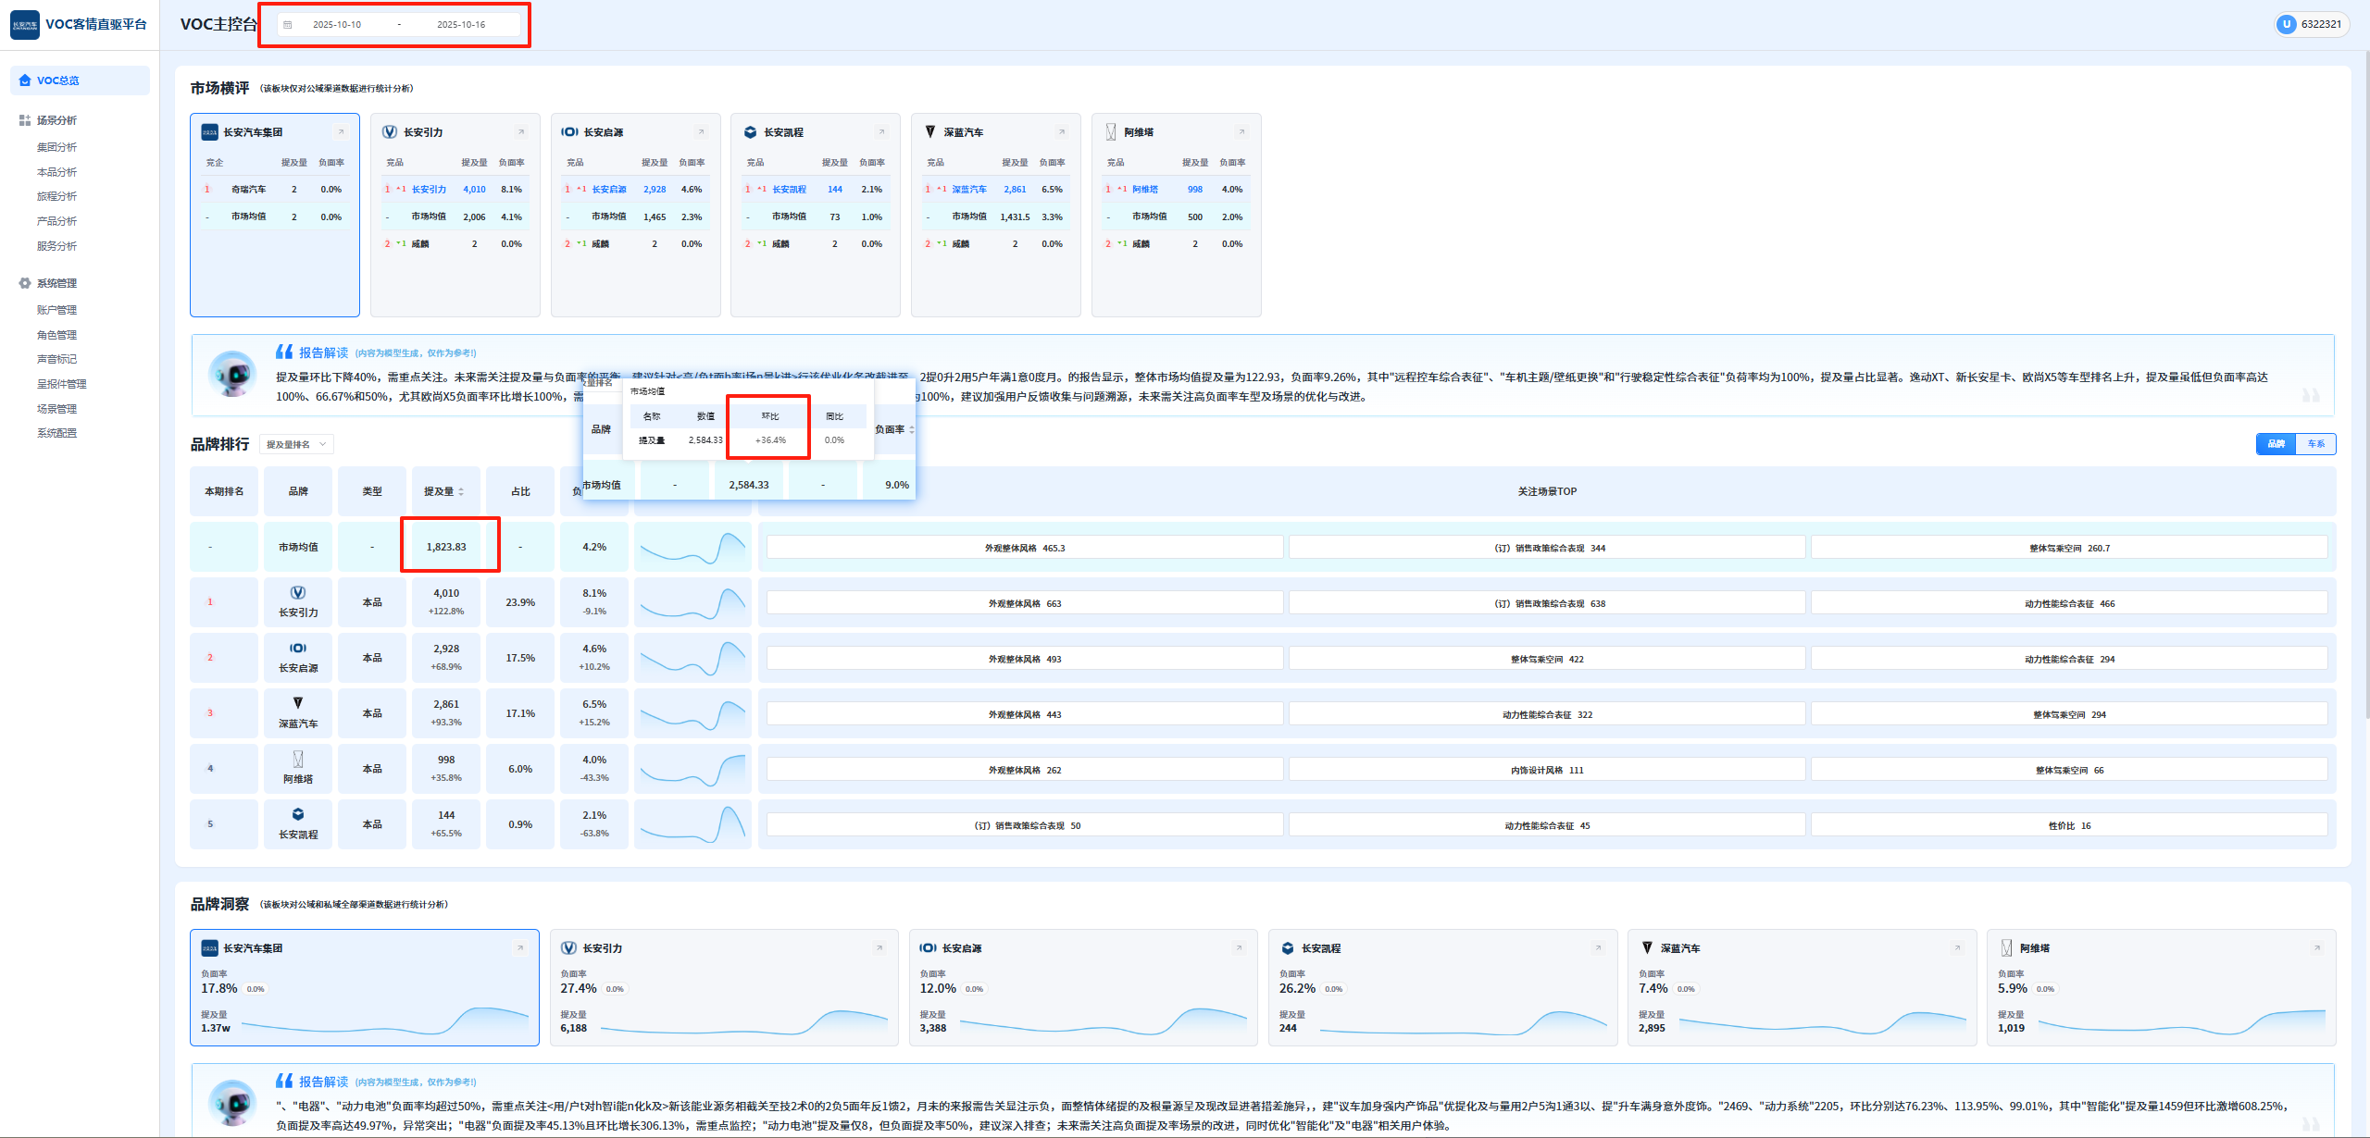Open 深蓝汽车 brand insight card arrow

click(x=1957, y=948)
